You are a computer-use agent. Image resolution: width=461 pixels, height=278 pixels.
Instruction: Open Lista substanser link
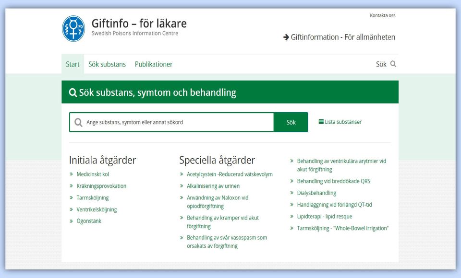point(343,122)
